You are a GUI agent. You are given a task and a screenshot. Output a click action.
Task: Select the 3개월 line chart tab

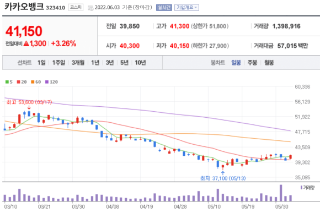[78, 63]
